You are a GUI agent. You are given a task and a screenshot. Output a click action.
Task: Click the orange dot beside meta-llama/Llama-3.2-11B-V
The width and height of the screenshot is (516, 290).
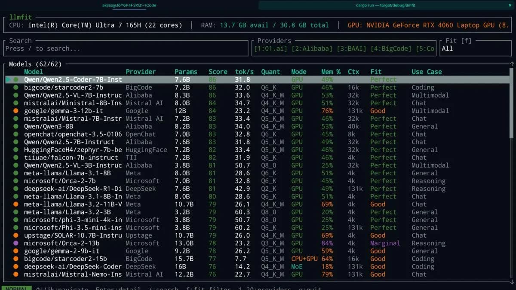click(x=16, y=205)
